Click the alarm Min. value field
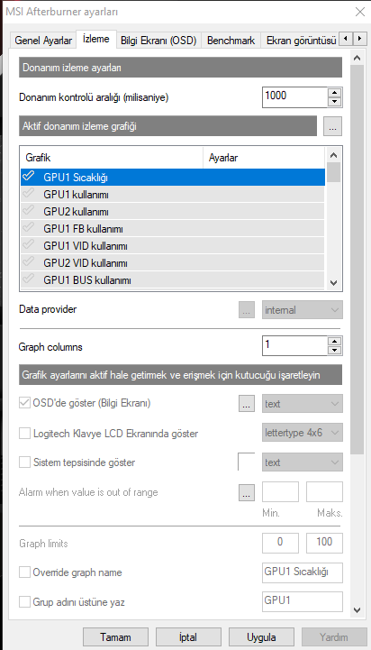The width and height of the screenshot is (371, 650). 280,492
